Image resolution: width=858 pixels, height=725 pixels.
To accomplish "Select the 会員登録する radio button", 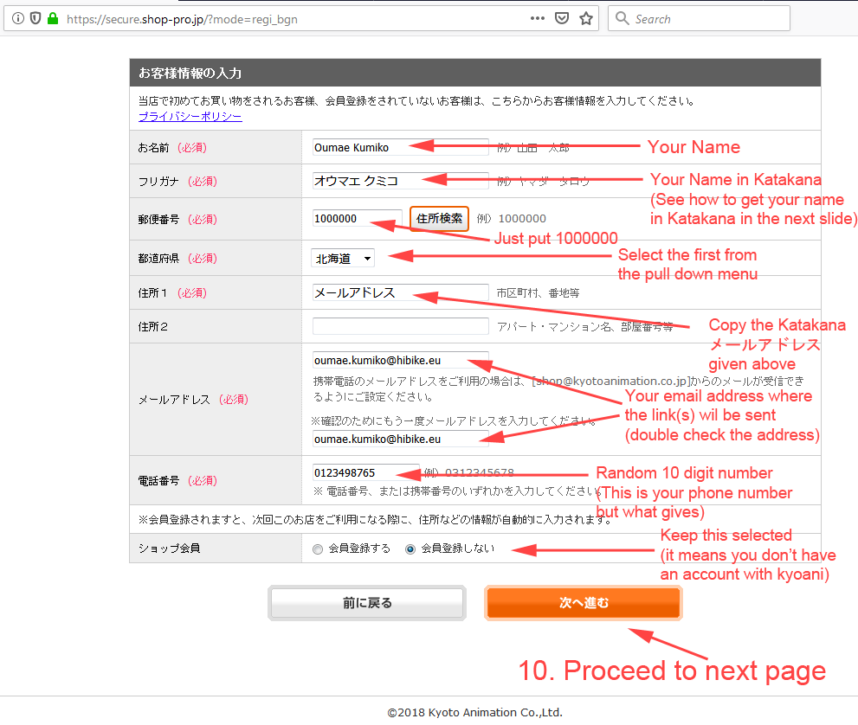I will point(318,549).
